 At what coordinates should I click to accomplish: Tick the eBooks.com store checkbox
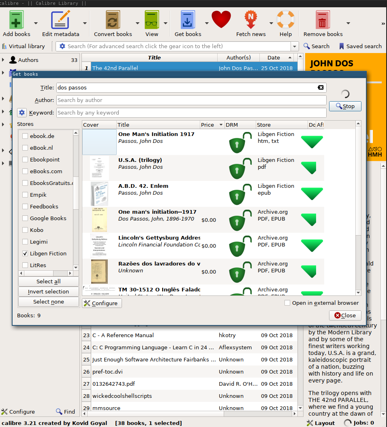tap(25, 171)
